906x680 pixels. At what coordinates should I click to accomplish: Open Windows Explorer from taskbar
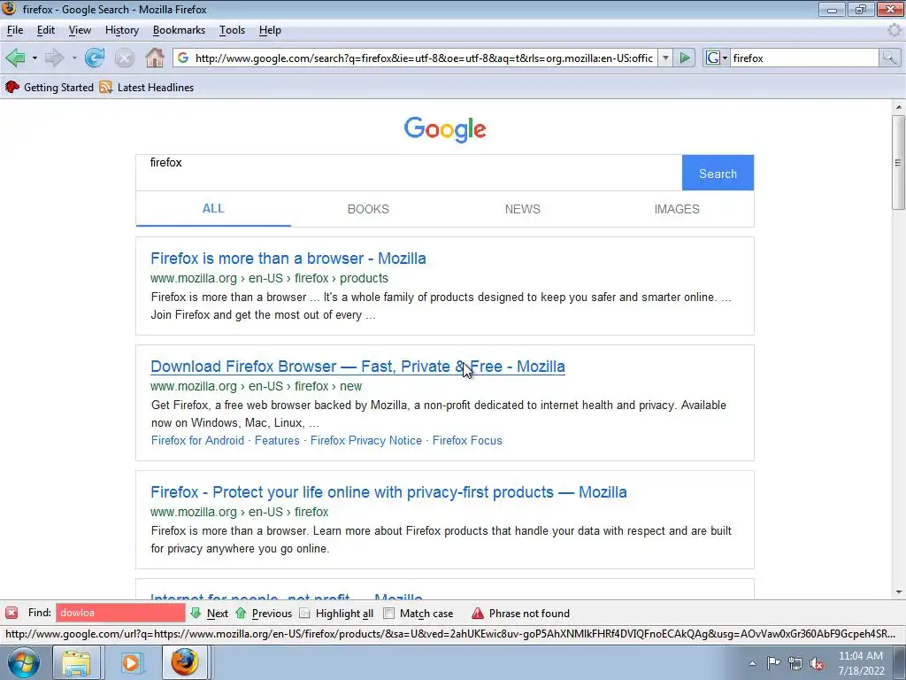(76, 662)
